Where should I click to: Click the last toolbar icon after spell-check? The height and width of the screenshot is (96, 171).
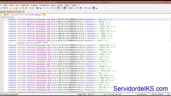tap(96, 8)
